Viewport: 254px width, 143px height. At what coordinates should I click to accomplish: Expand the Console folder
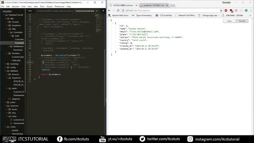coord(7,22)
